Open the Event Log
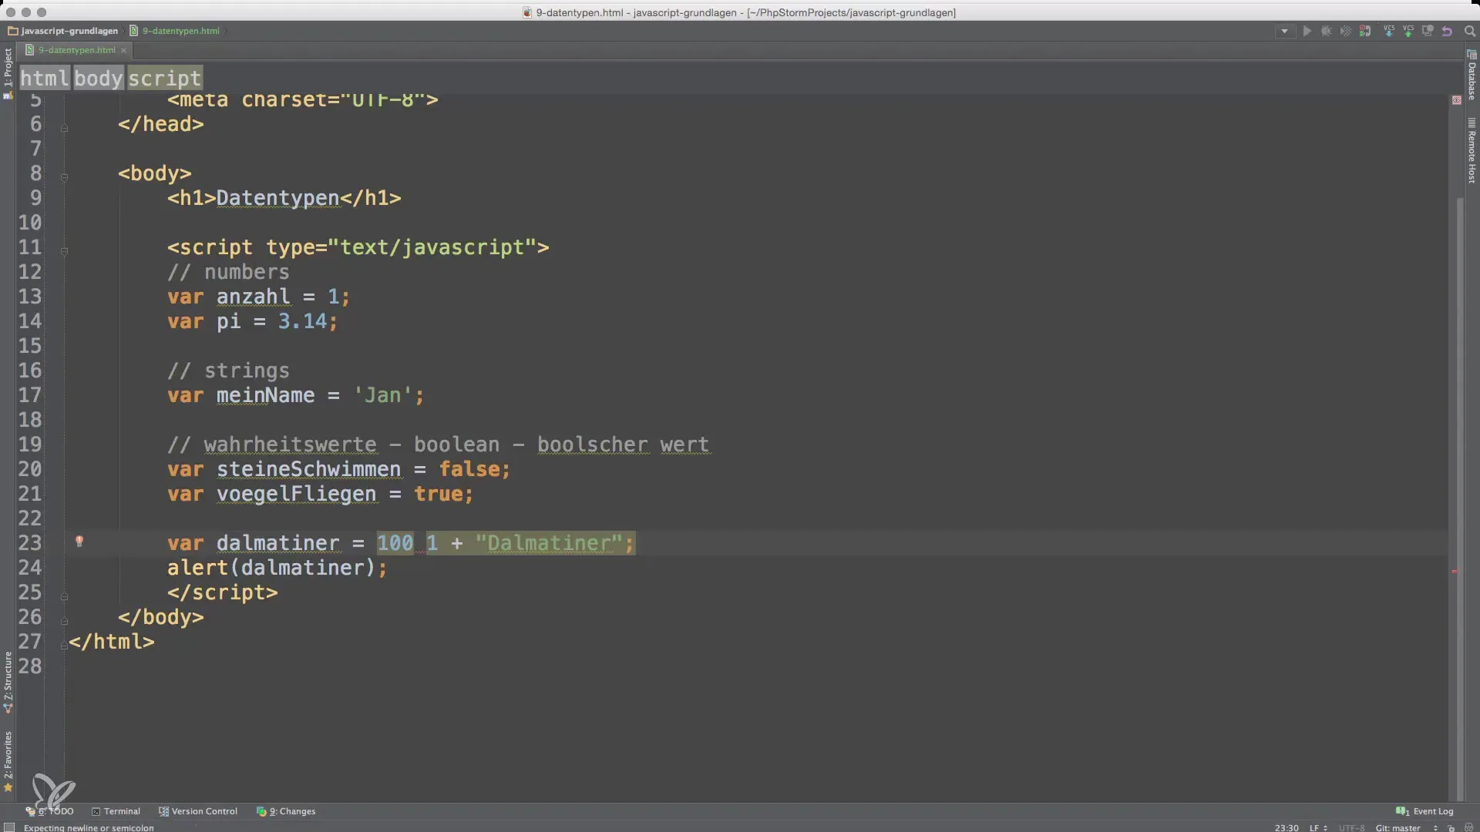 (1424, 811)
